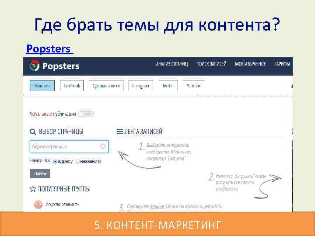Click the Лента записей heading
The image size is (315, 236).
tap(143, 132)
